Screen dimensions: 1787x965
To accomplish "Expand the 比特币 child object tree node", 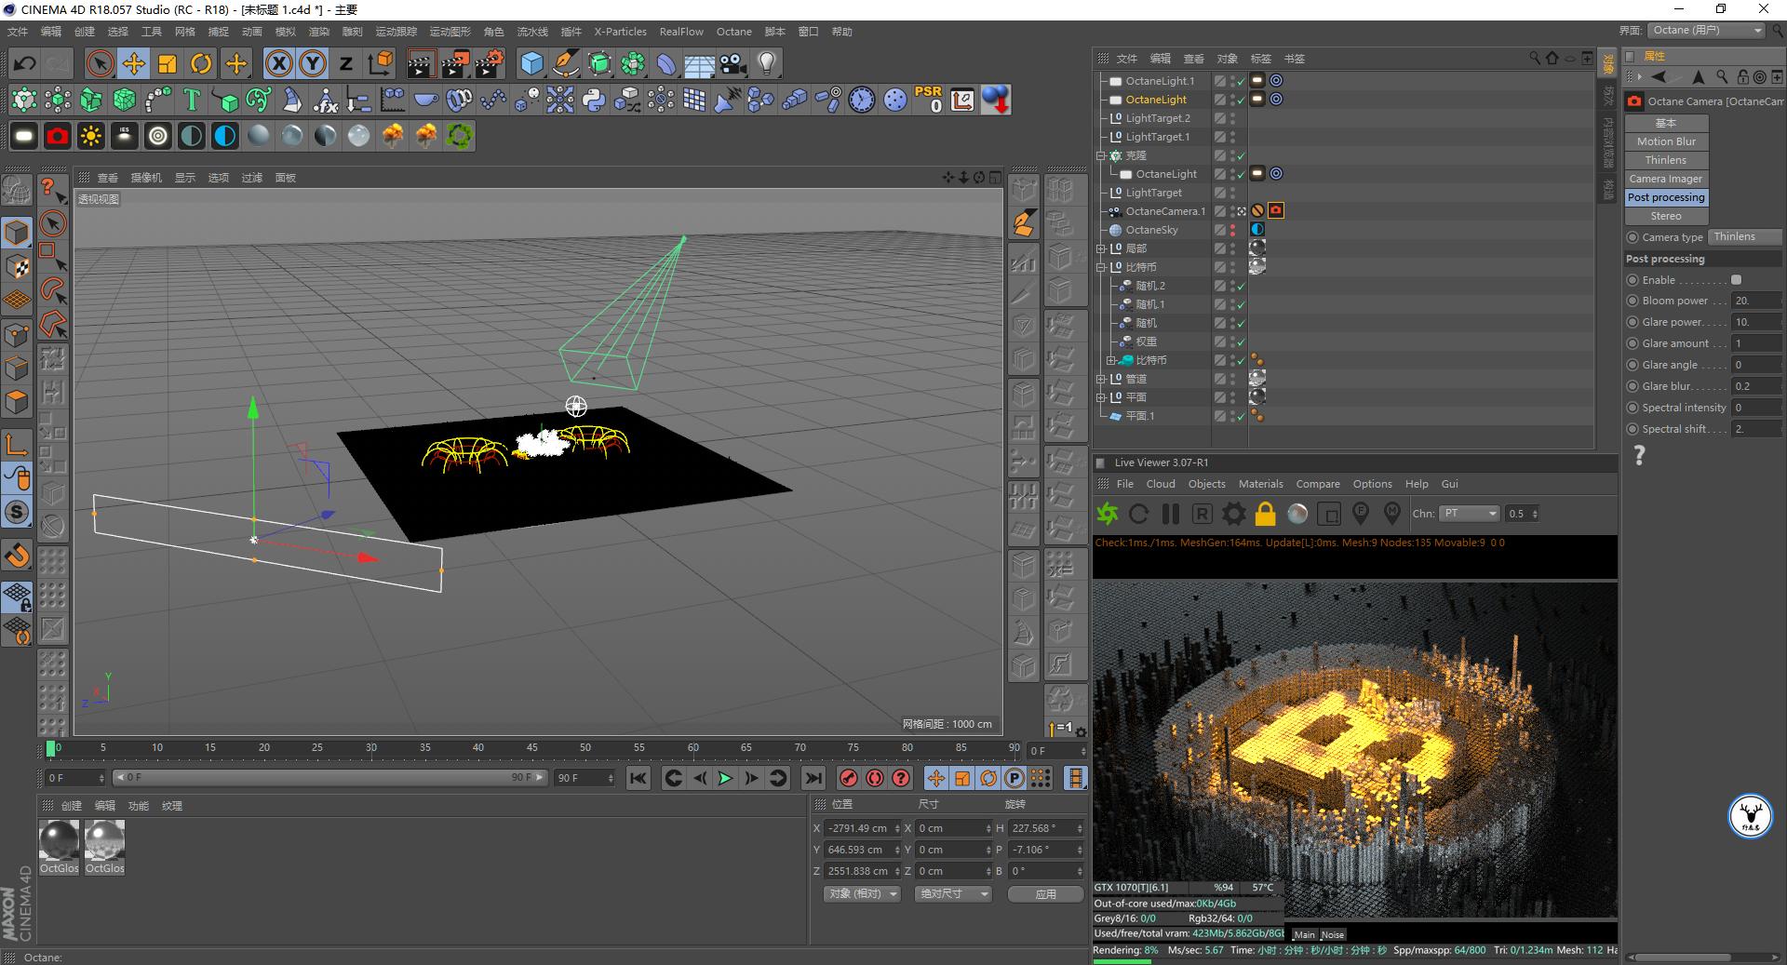I will 1110,360.
